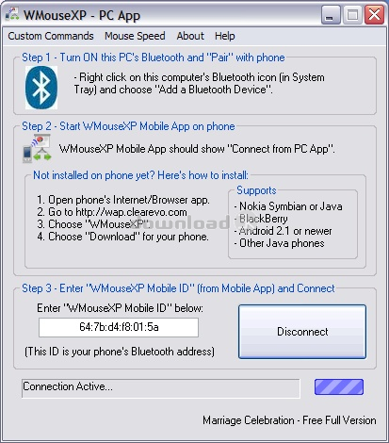Click the Disconnect button
Viewport: 389px width, 443px height.
point(302,332)
